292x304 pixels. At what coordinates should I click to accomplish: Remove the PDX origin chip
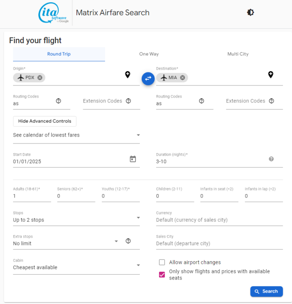click(40, 78)
